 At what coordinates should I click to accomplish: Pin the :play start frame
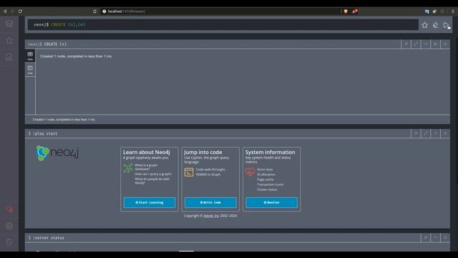(x=416, y=133)
